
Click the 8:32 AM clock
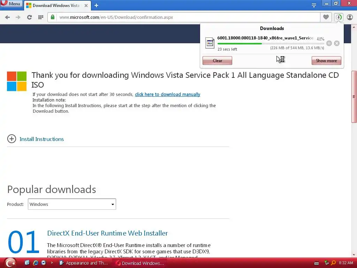(x=346, y=263)
